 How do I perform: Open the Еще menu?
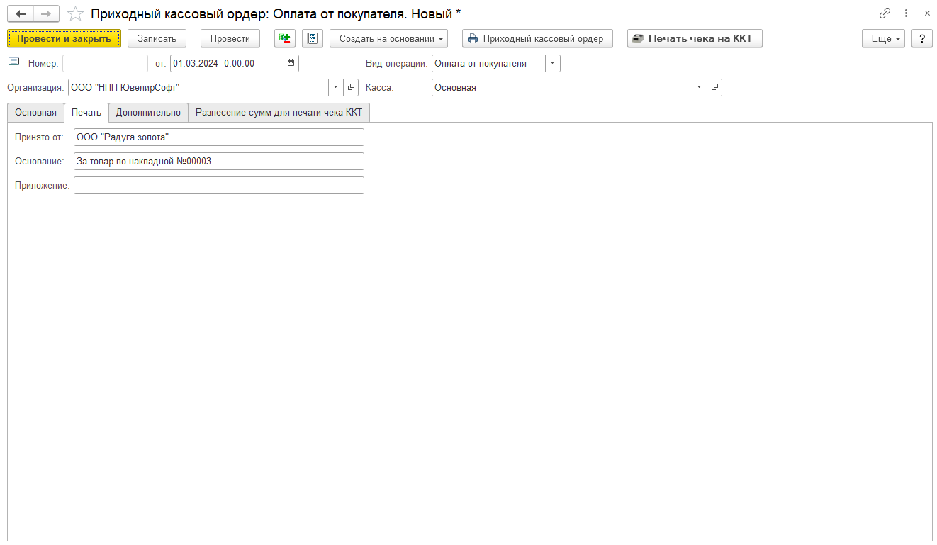point(884,38)
